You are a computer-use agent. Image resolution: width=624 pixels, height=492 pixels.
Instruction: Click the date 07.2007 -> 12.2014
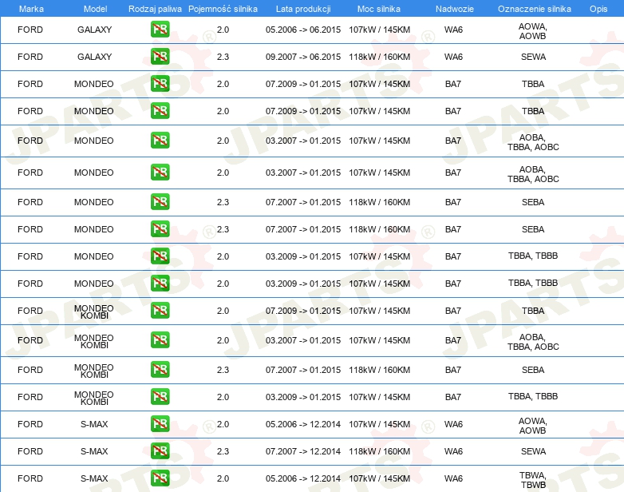coord(303,451)
